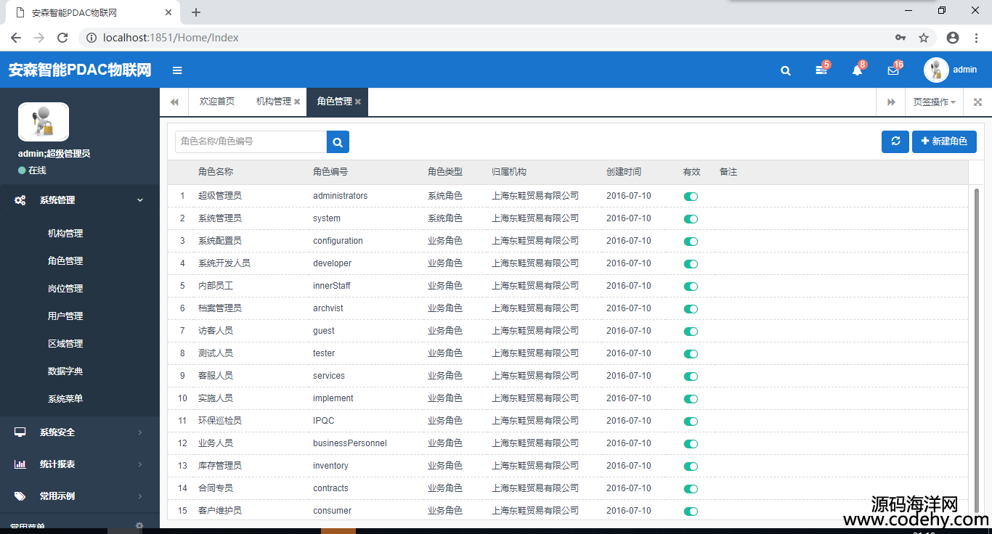Click the refresh button in role toolbar

pos(895,141)
